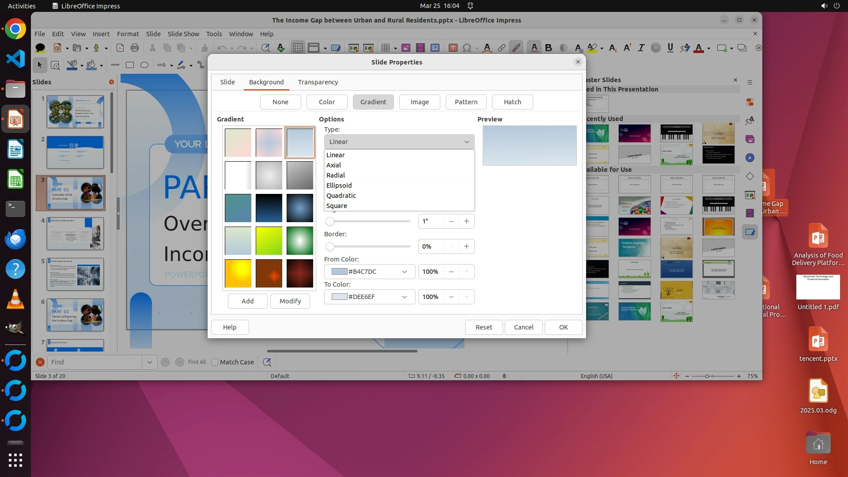Select the ellipse drawing tool
Image resolution: width=848 pixels, height=477 pixels.
tap(144, 65)
